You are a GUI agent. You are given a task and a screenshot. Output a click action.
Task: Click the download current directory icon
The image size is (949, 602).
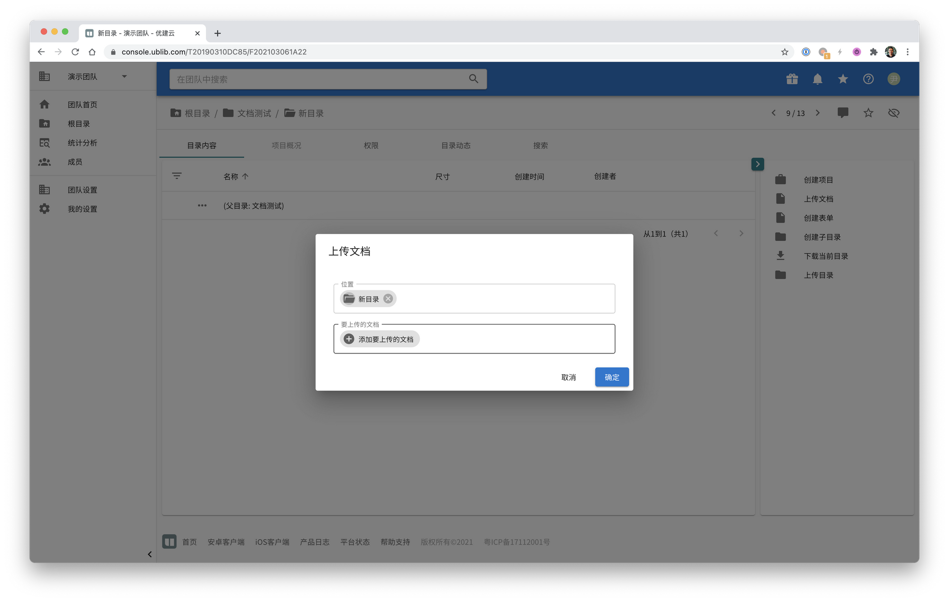pyautogui.click(x=781, y=256)
